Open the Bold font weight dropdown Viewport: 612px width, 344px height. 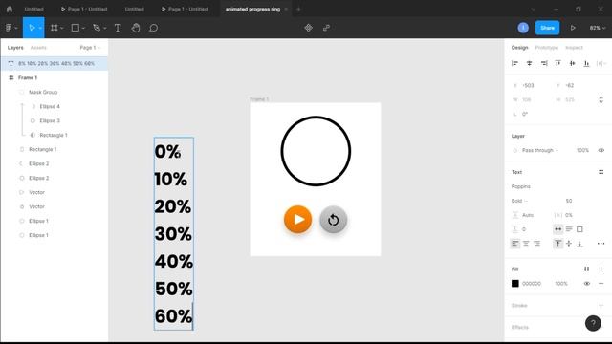pos(519,201)
